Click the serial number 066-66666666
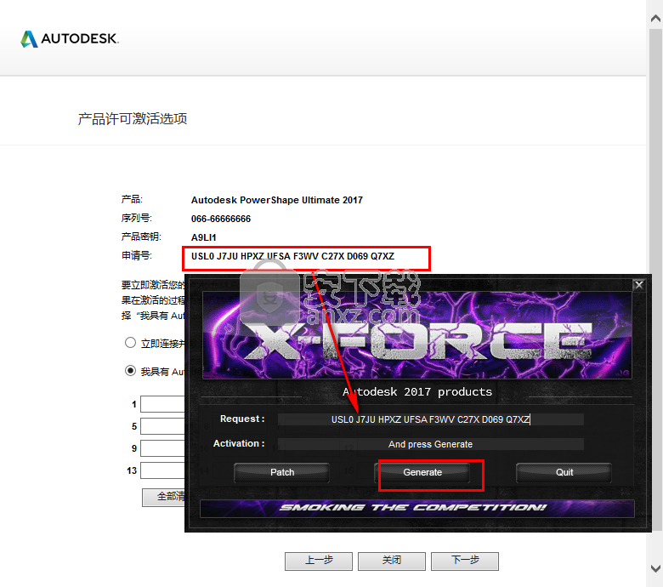This screenshot has height=587, width=663. coord(221,219)
